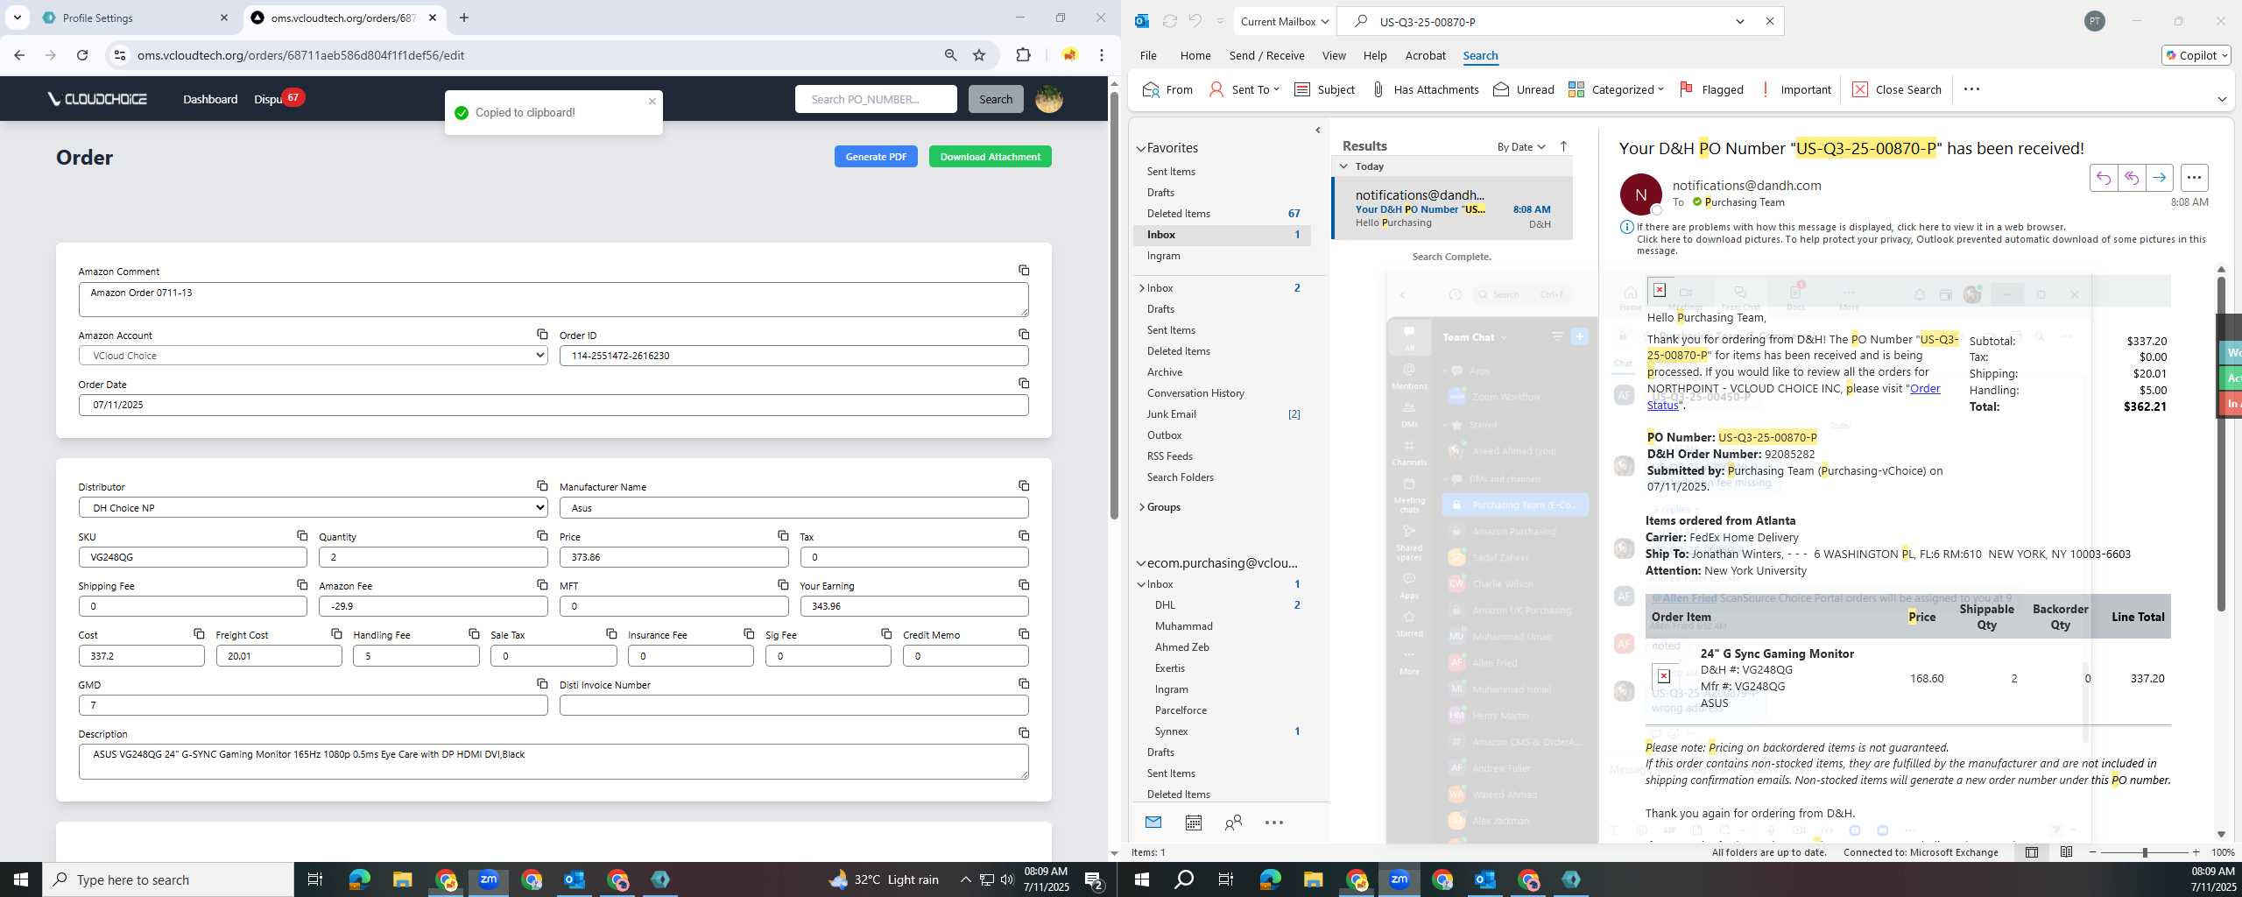Open the Amazon Account dropdown
Screen dimensions: 2242x897
tap(313, 356)
